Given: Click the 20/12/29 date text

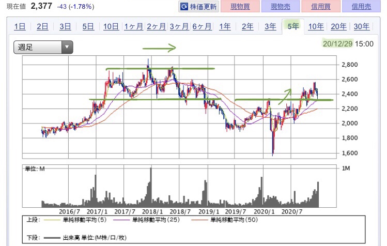Looking at the screenshot, I should pos(337,44).
